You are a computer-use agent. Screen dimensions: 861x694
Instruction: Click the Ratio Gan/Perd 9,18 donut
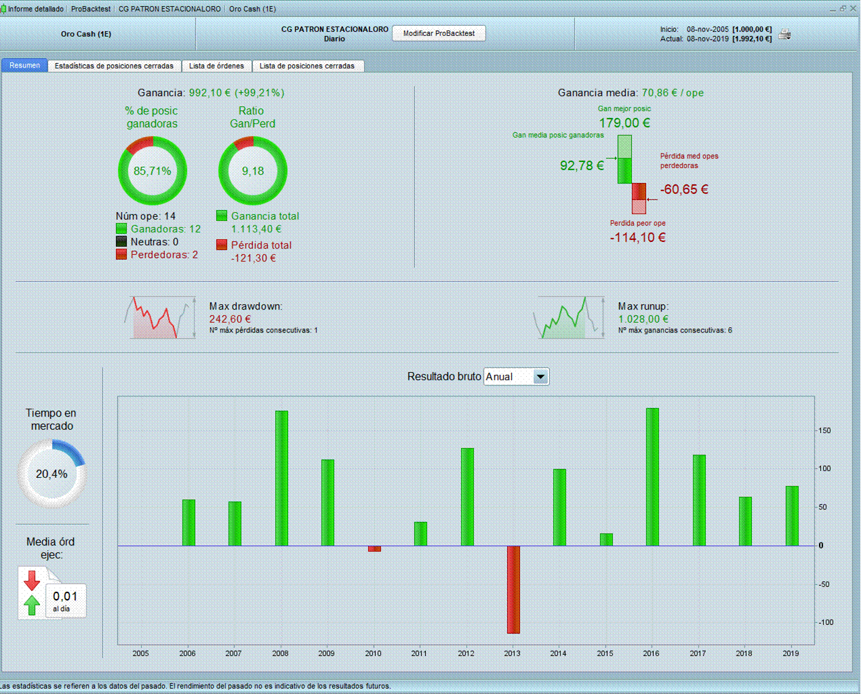coord(253,171)
